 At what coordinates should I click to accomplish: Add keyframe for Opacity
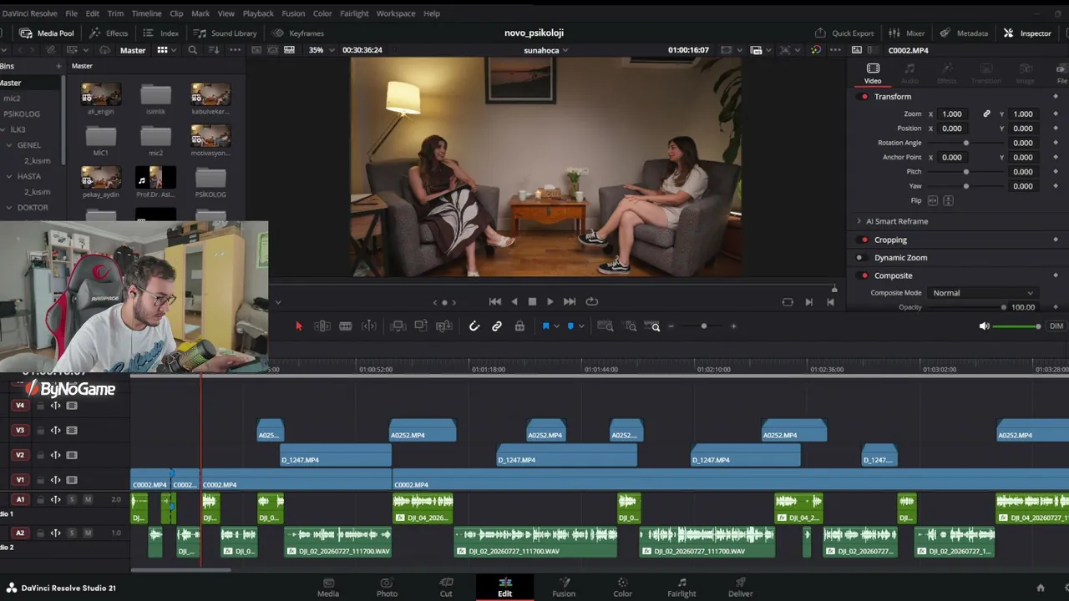click(x=1056, y=307)
